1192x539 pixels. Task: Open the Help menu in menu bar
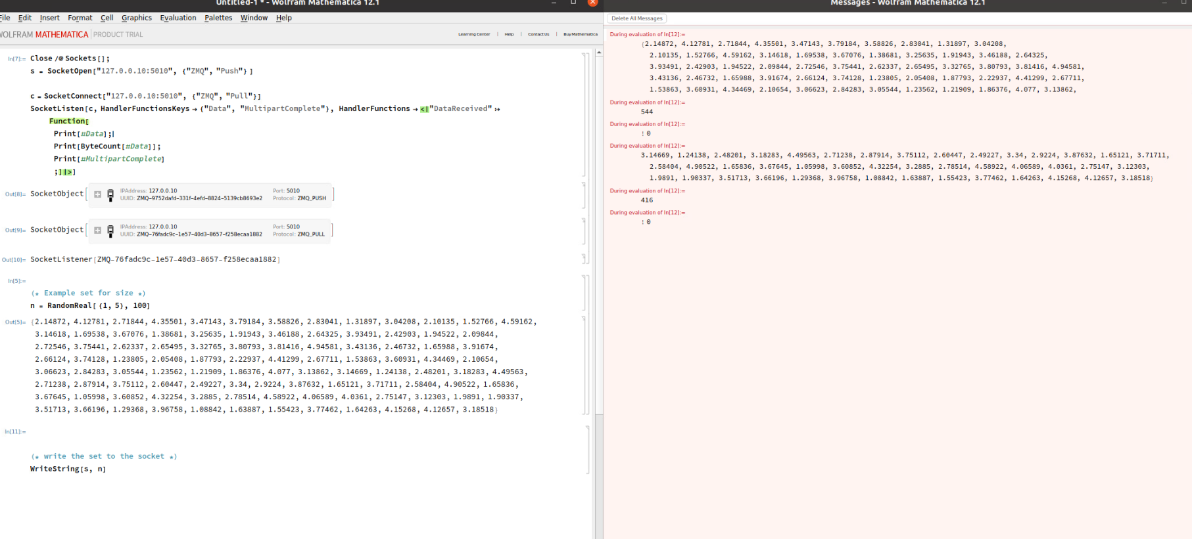click(x=284, y=18)
